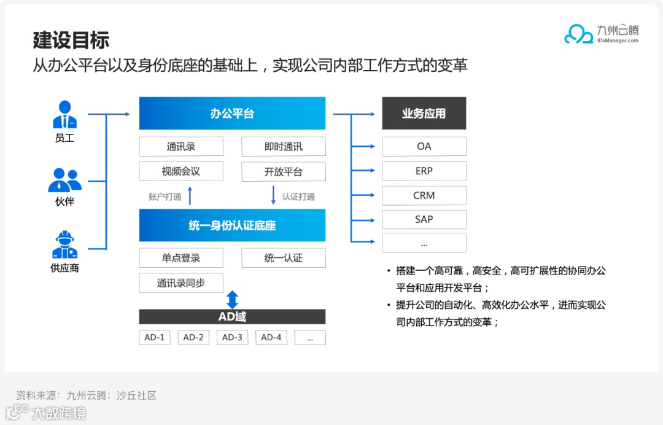
Task: Click the AD-3 box
Action: (x=232, y=337)
